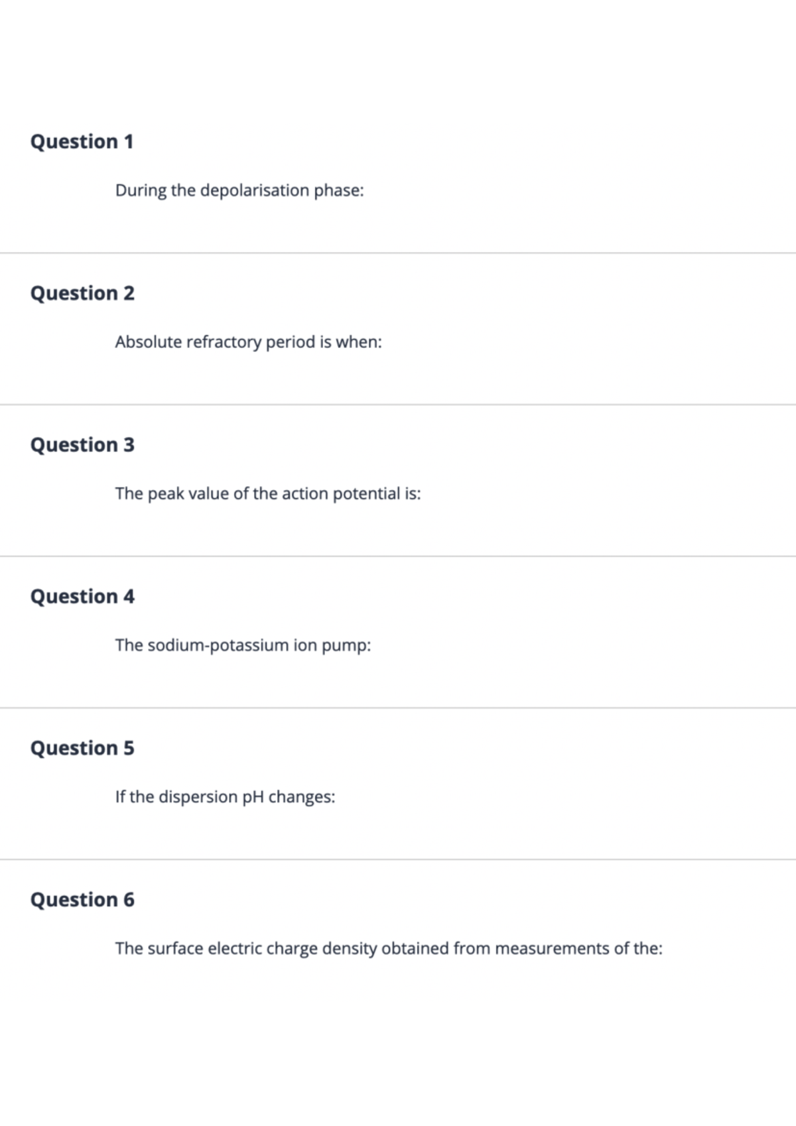Select the surface electric charge density question

tap(389, 948)
